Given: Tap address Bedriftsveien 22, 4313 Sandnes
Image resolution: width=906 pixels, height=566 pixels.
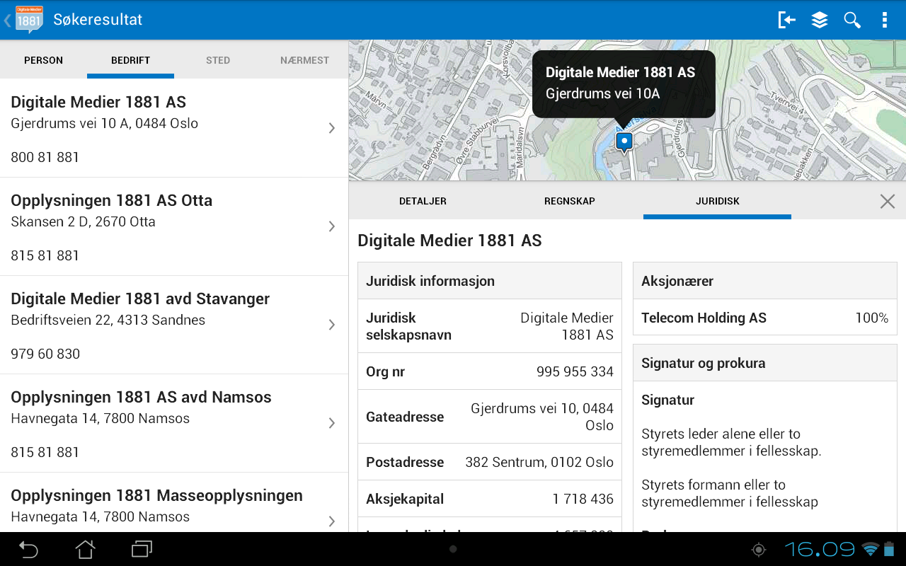Looking at the screenshot, I should point(108,320).
